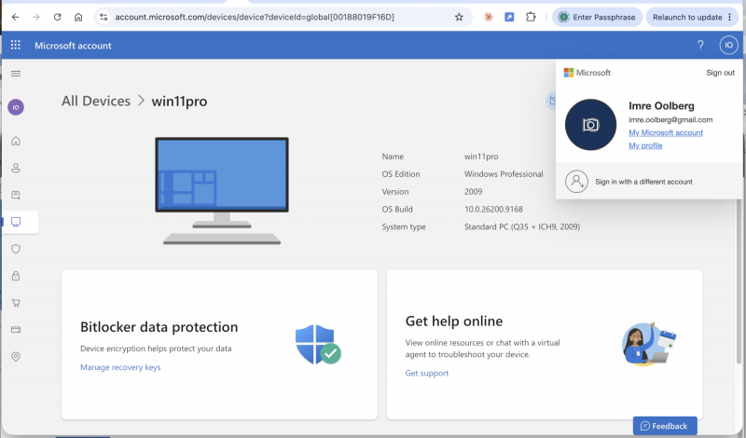Click the Microsoft account title
Viewport: 746px width, 438px height.
point(73,46)
